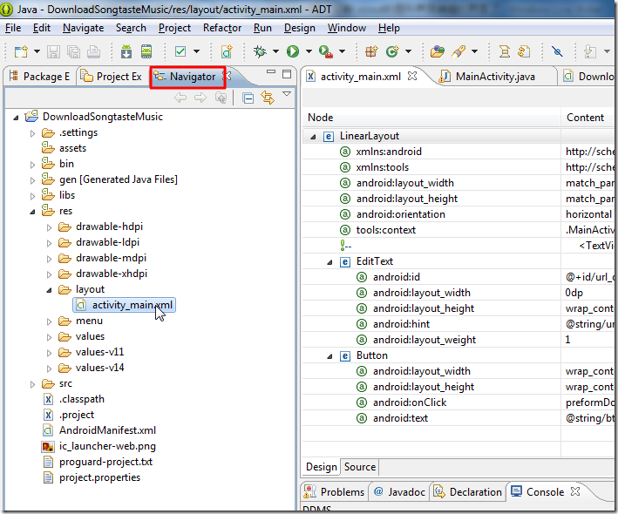618x514 pixels.
Task: Expand the drawable-hdpi folder
Action: [x=50, y=227]
